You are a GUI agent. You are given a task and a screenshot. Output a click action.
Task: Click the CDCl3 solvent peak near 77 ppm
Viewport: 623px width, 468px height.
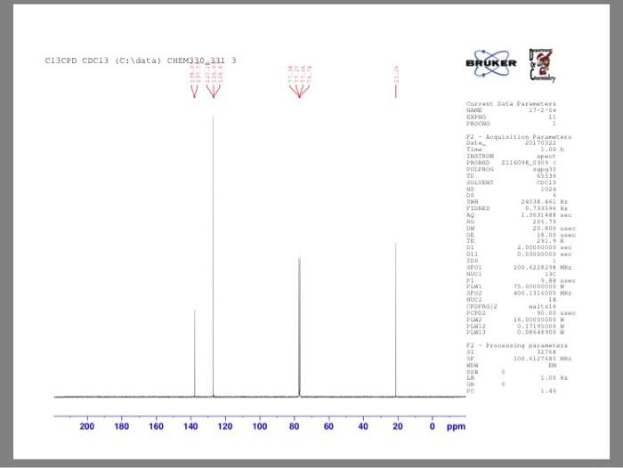point(299,327)
